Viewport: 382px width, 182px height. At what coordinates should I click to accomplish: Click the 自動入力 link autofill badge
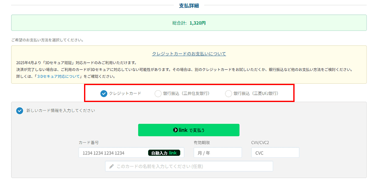tap(164, 153)
